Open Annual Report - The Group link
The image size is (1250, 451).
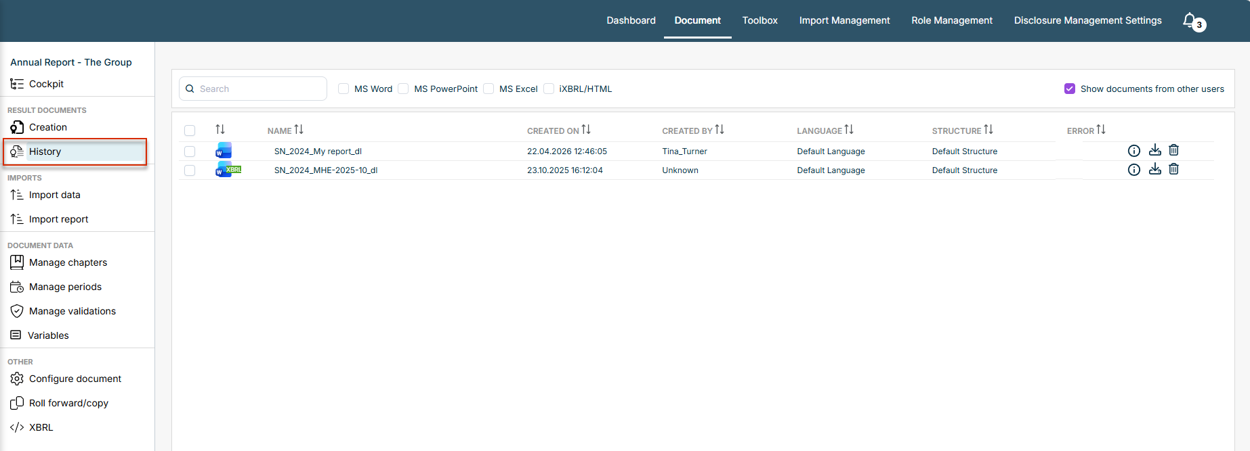coord(71,62)
